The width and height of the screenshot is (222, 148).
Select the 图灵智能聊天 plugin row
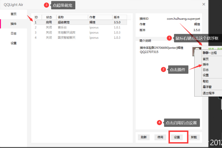[x=67, y=38]
